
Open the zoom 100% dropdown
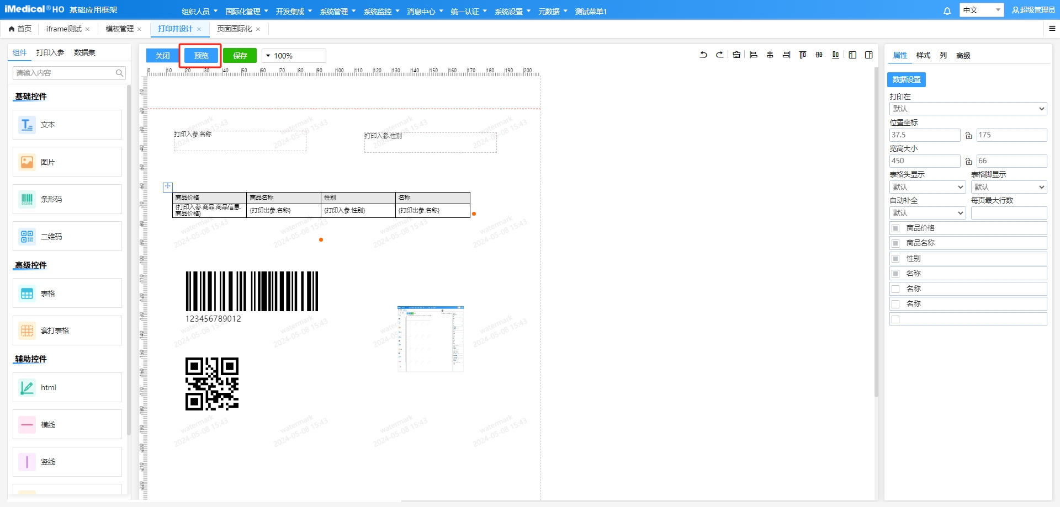294,56
